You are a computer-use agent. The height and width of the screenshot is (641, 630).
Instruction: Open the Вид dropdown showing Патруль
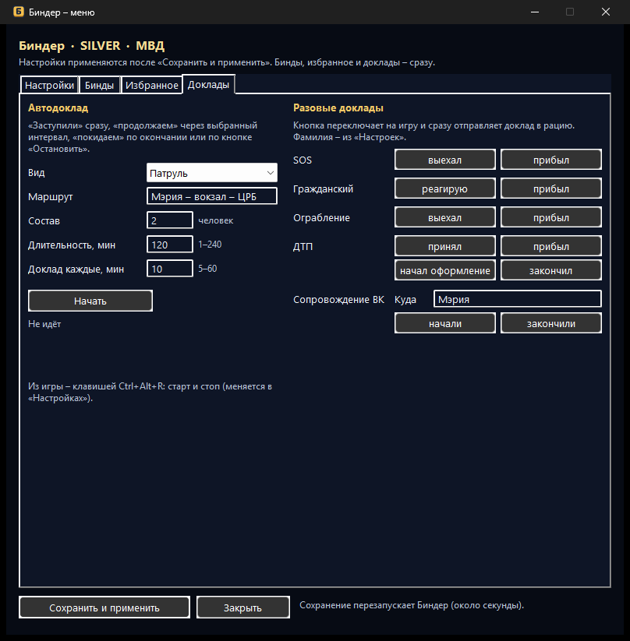[211, 173]
